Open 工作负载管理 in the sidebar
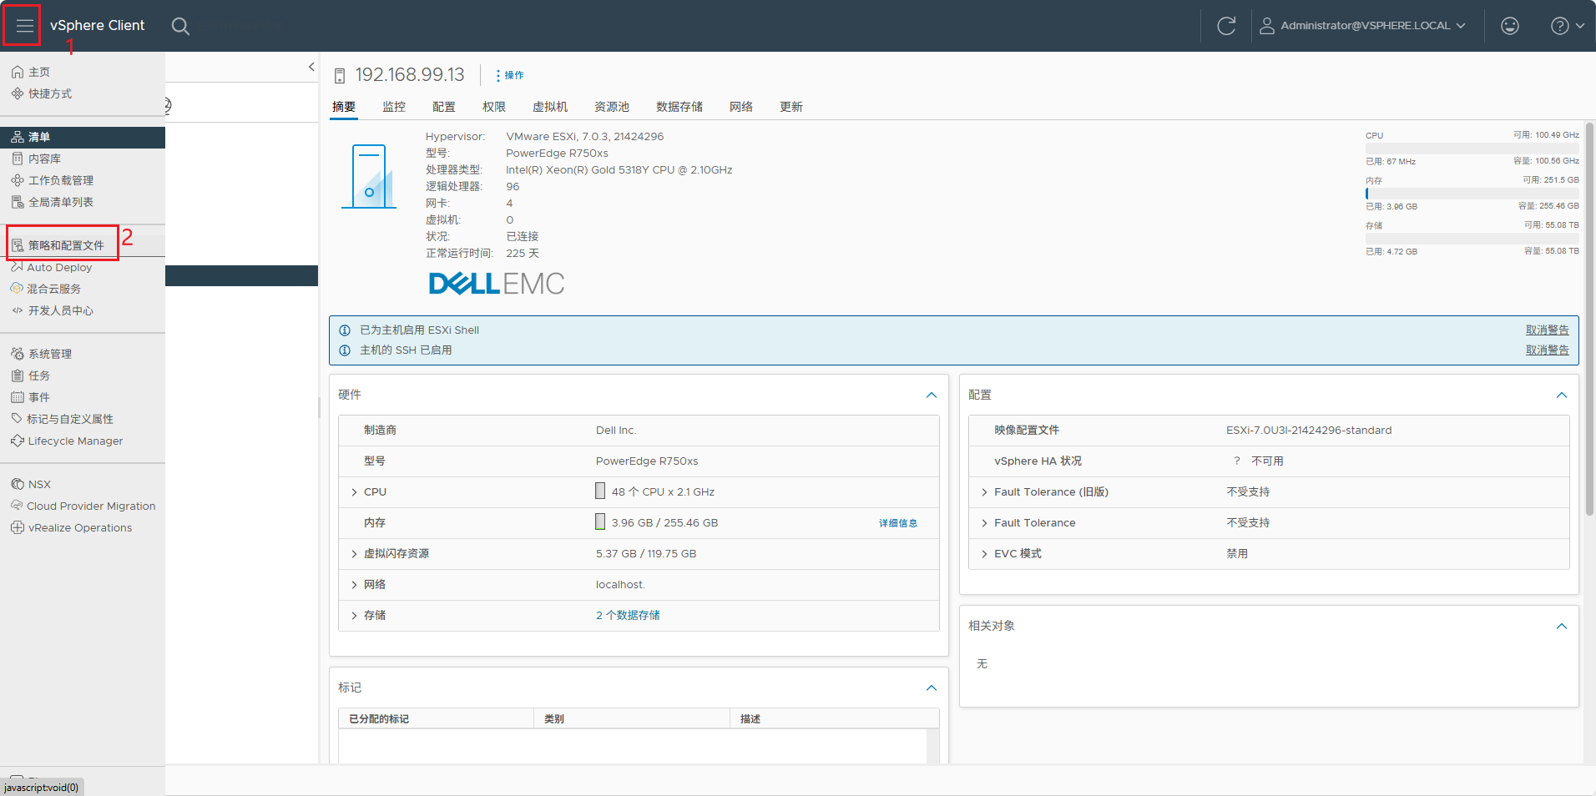Screen dimensions: 1596x796 pyautogui.click(x=52, y=180)
